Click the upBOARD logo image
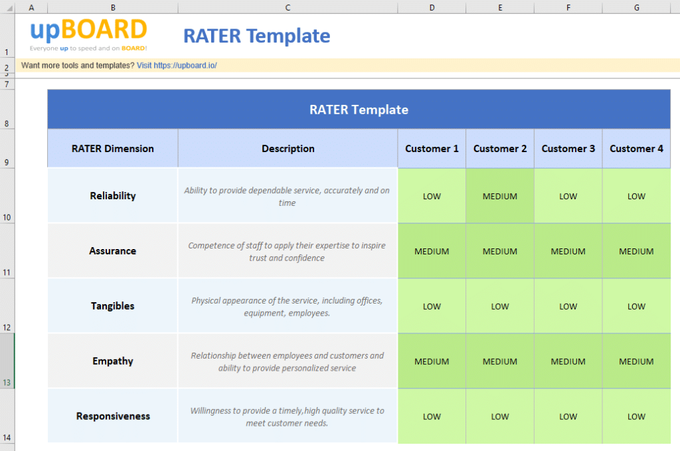The height and width of the screenshot is (451, 680). (x=88, y=35)
